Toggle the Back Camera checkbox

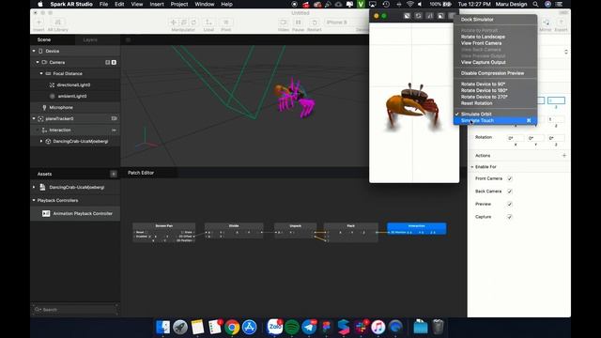point(510,192)
